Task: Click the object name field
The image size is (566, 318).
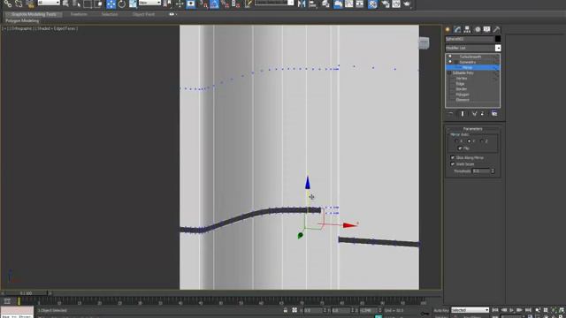Action: [470, 39]
